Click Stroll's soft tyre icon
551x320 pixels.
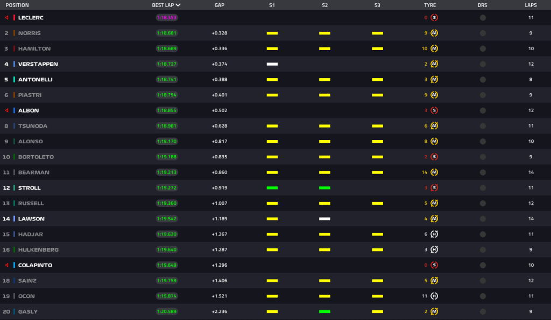(434, 188)
